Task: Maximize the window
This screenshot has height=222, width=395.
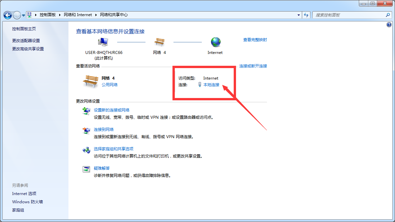Action: (372, 3)
